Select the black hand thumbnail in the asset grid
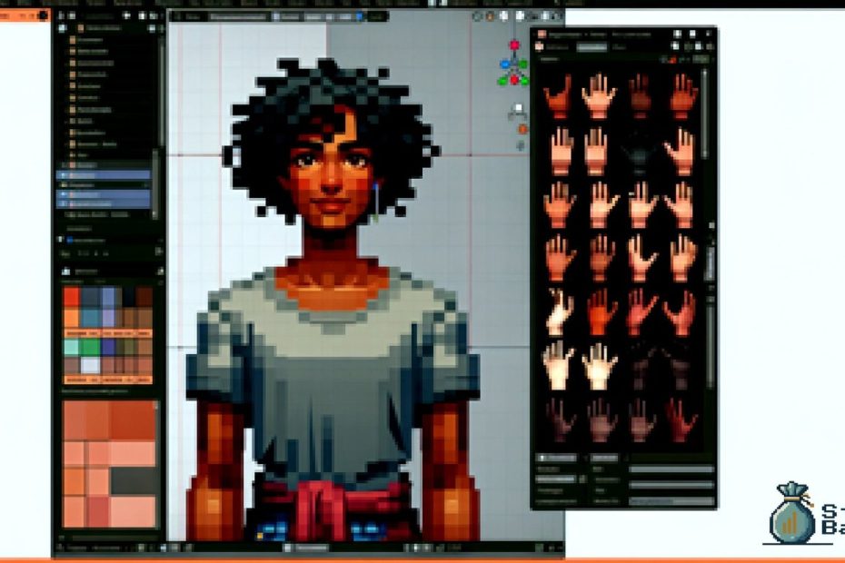Image resolution: width=845 pixels, height=563 pixels. tap(641, 147)
